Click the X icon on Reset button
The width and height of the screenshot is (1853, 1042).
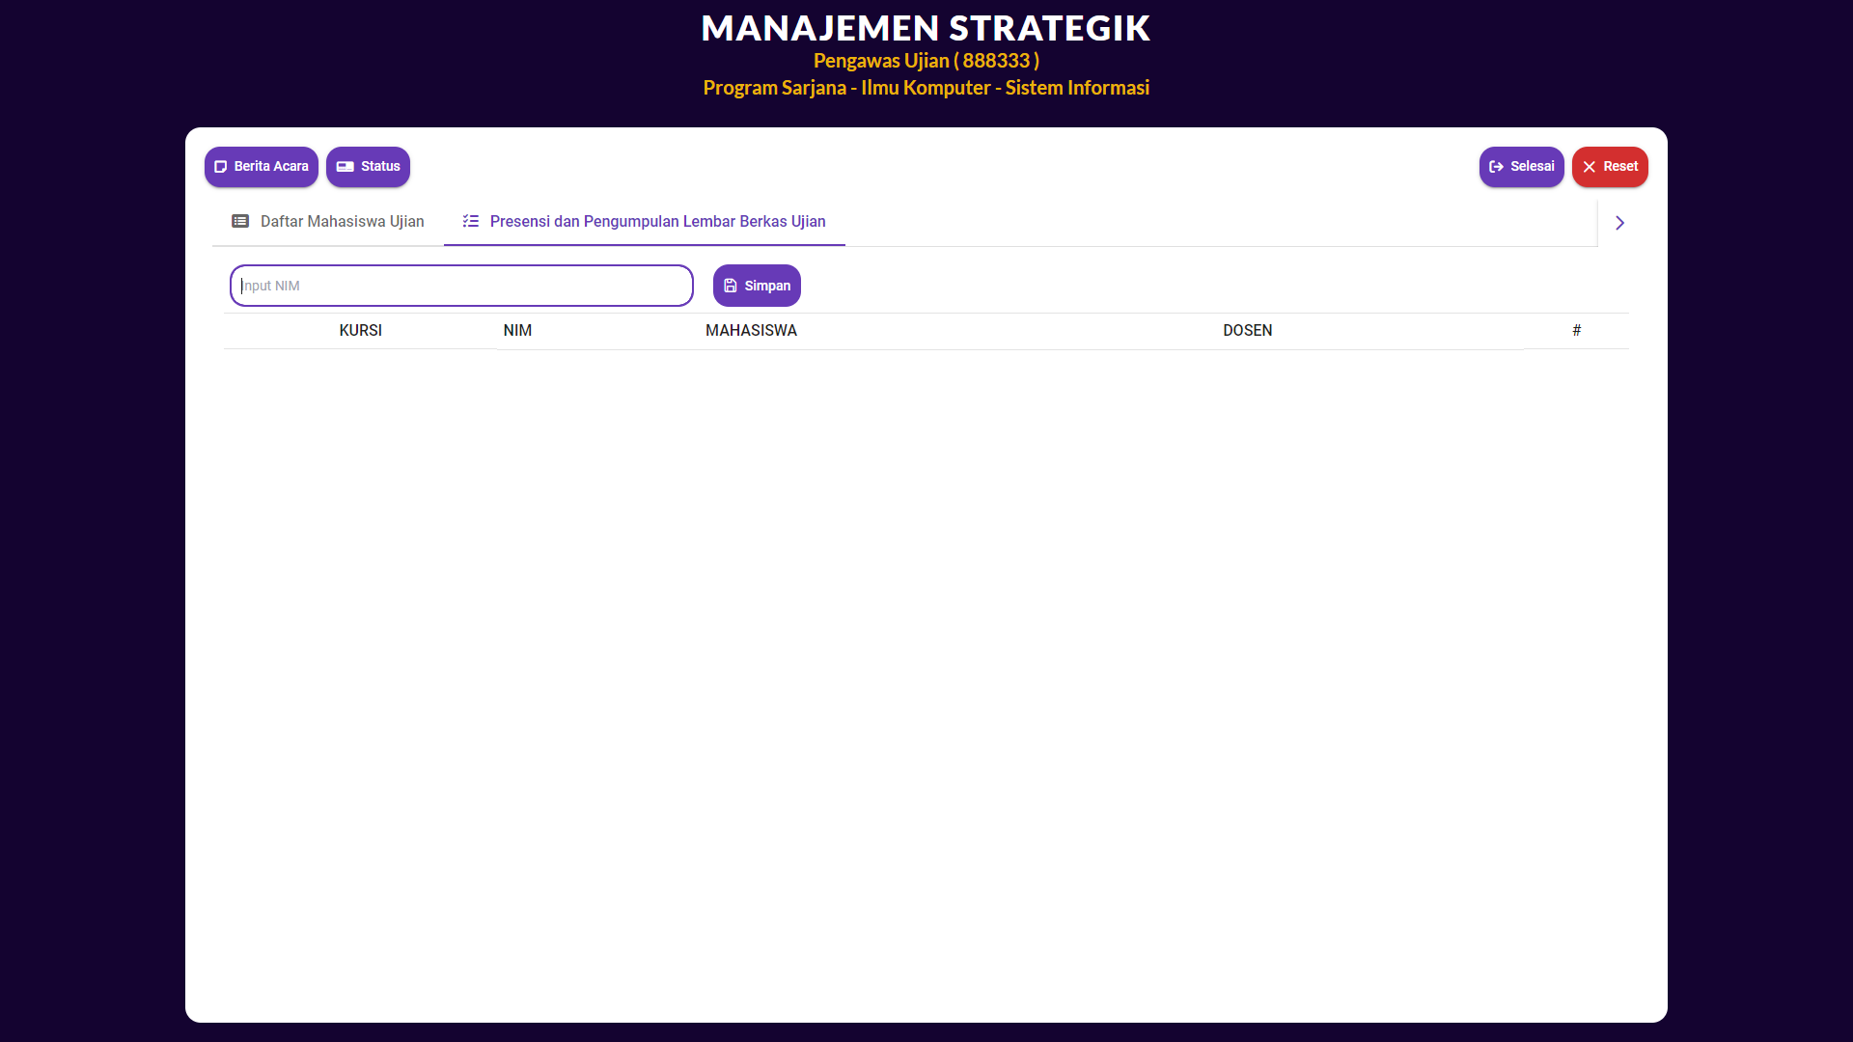(1589, 167)
